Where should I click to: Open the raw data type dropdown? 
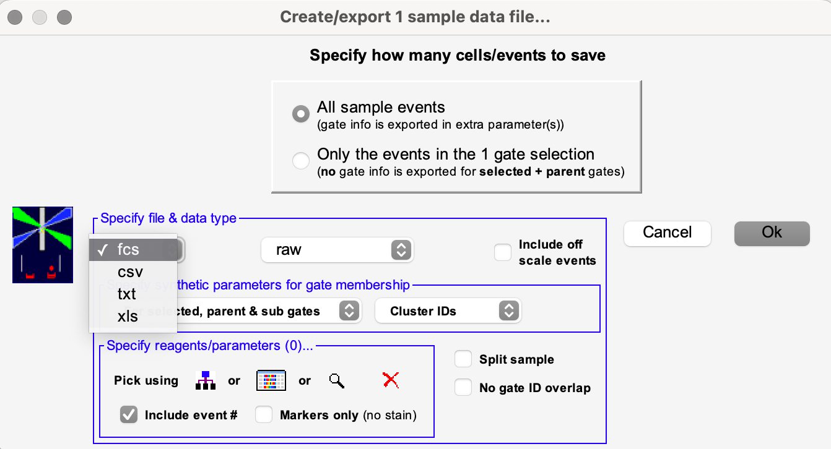tap(337, 250)
